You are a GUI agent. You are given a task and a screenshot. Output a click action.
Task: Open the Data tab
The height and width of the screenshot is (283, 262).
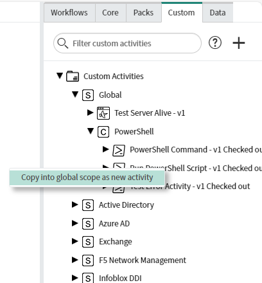click(x=218, y=13)
